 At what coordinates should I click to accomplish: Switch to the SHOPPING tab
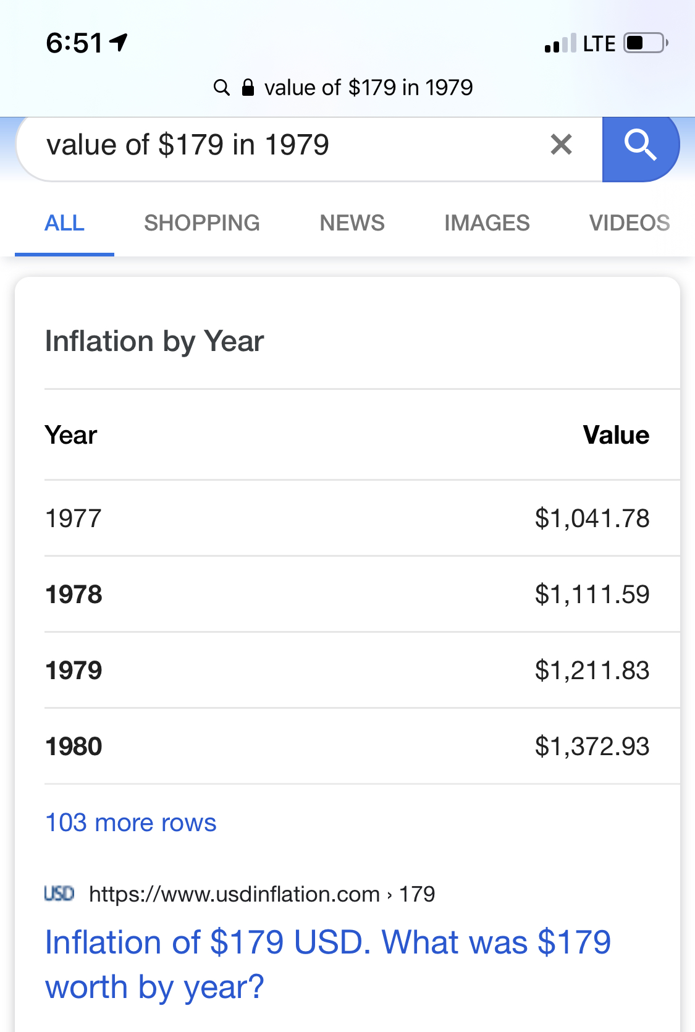[202, 223]
